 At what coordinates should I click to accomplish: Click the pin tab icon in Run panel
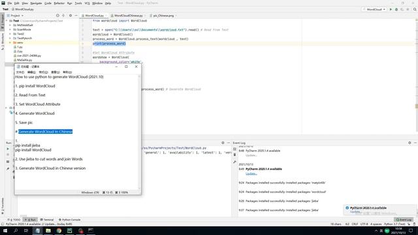(x=8, y=168)
